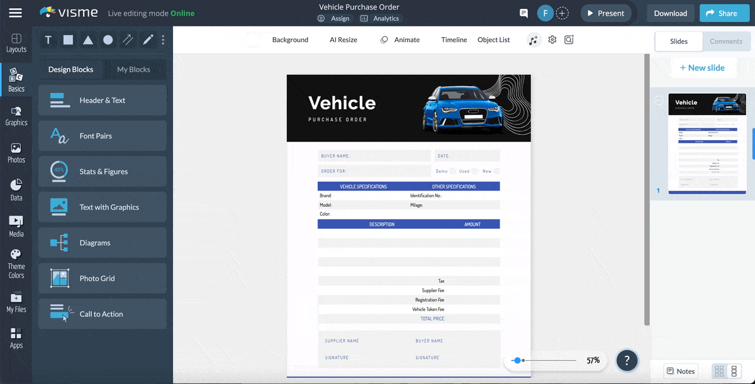Select the New condition radio button
This screenshot has height=384, width=755.
tap(496, 171)
